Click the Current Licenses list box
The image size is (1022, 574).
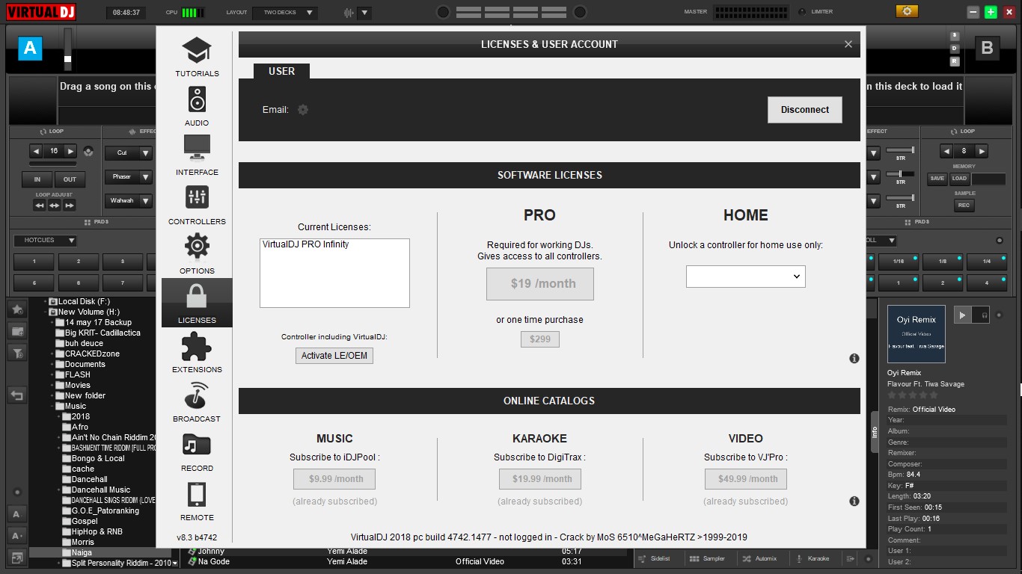tap(334, 273)
